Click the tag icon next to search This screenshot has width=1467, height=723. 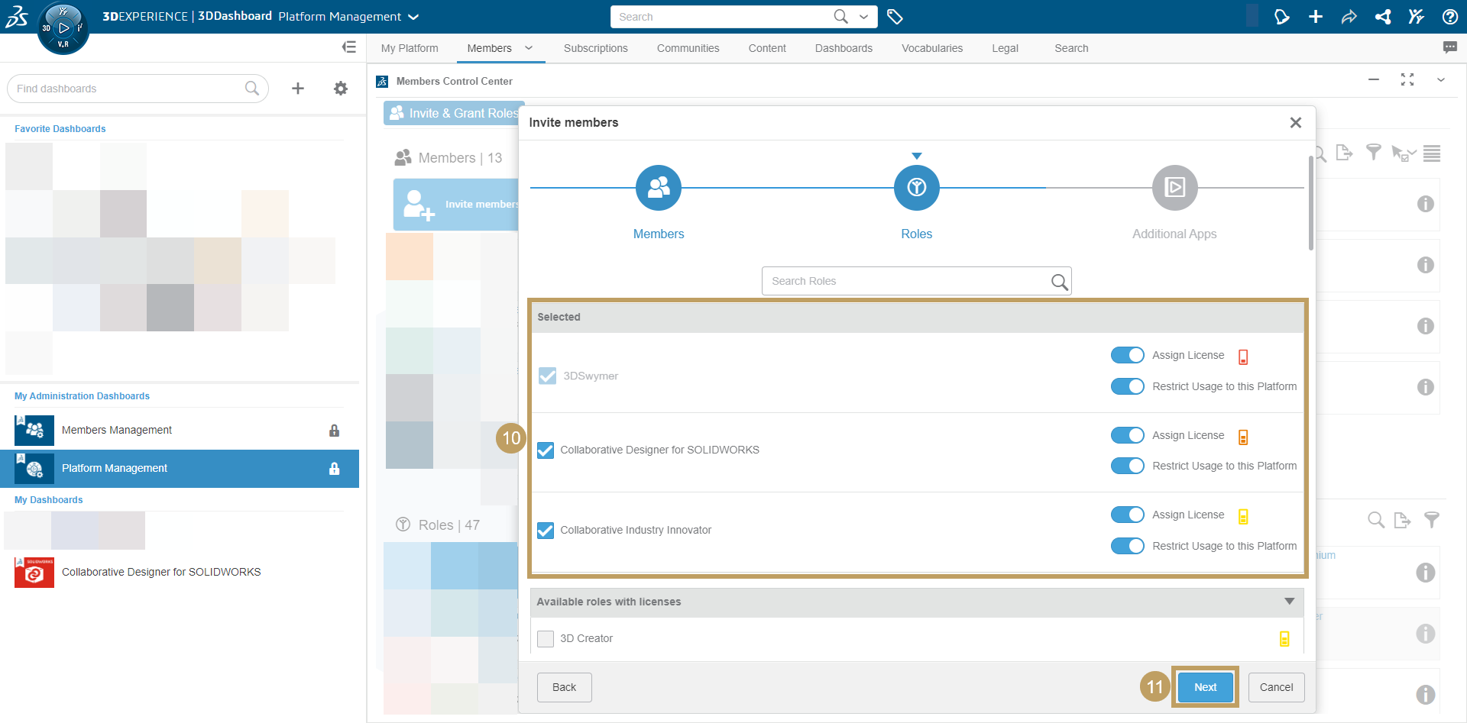895,16
